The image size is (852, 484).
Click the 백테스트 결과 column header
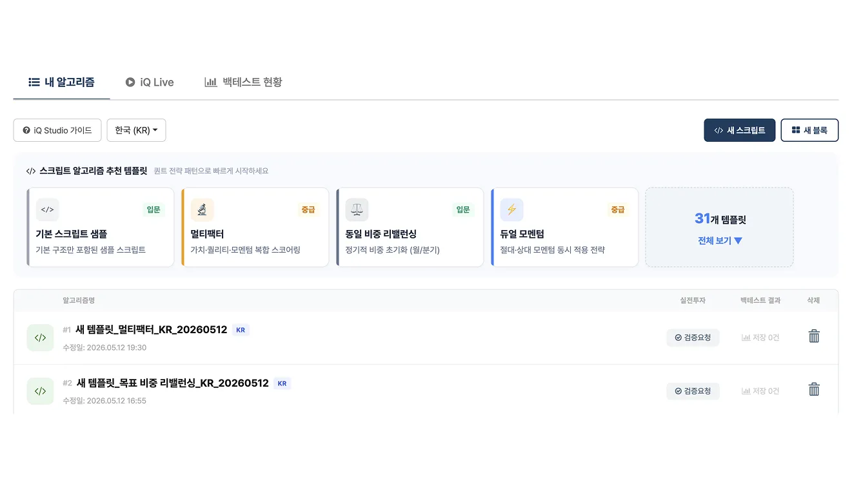pos(760,300)
